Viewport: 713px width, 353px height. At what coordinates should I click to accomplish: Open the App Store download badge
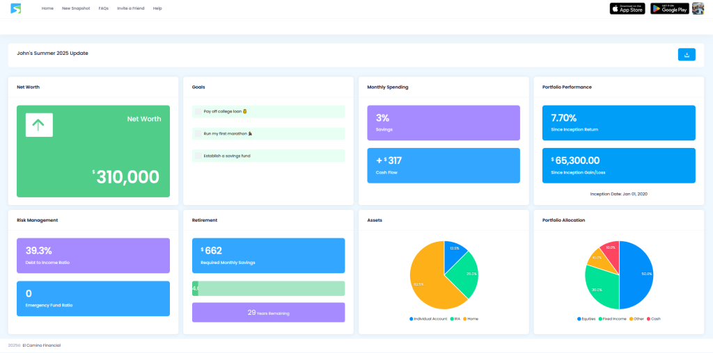[627, 8]
